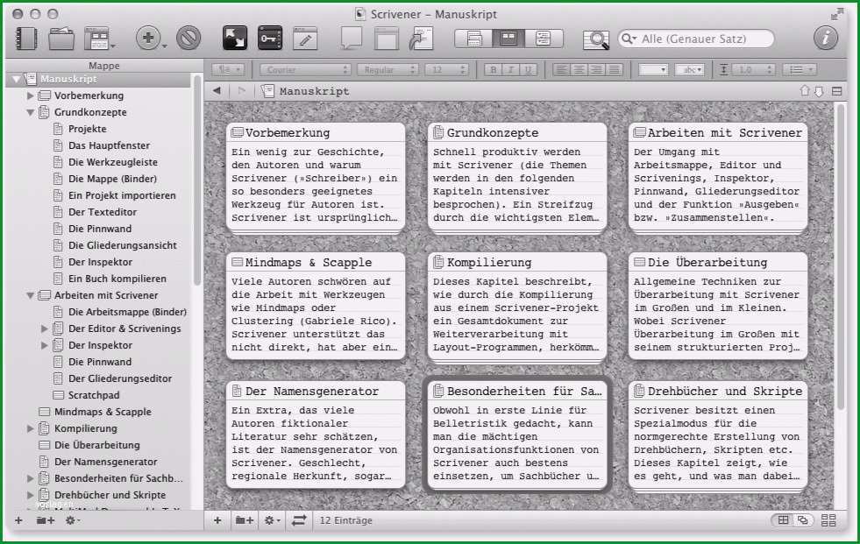Image resolution: width=860 pixels, height=544 pixels.
Task: Add new item in binder footer
Action: (18, 520)
